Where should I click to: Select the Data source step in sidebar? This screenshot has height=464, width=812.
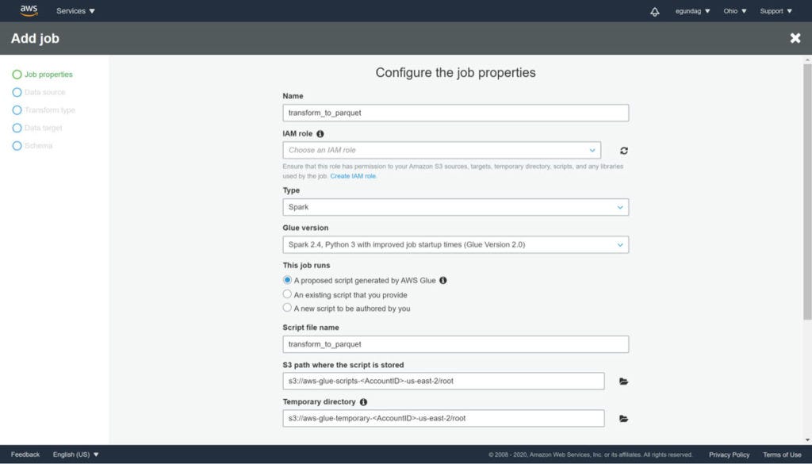pos(46,92)
